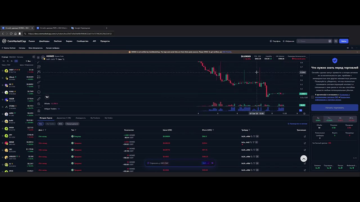The height and width of the screenshot is (202, 360).
Task: Select the ruler measure tool
Action: click(x=39, y=99)
